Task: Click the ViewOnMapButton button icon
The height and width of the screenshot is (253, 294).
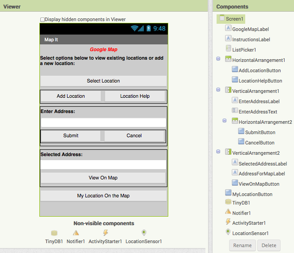Action: (x=235, y=183)
